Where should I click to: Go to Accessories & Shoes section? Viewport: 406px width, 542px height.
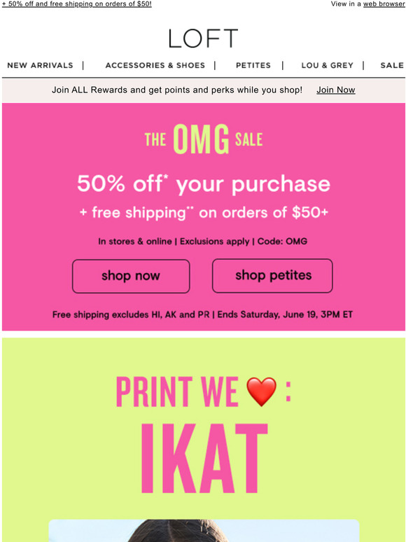point(155,65)
